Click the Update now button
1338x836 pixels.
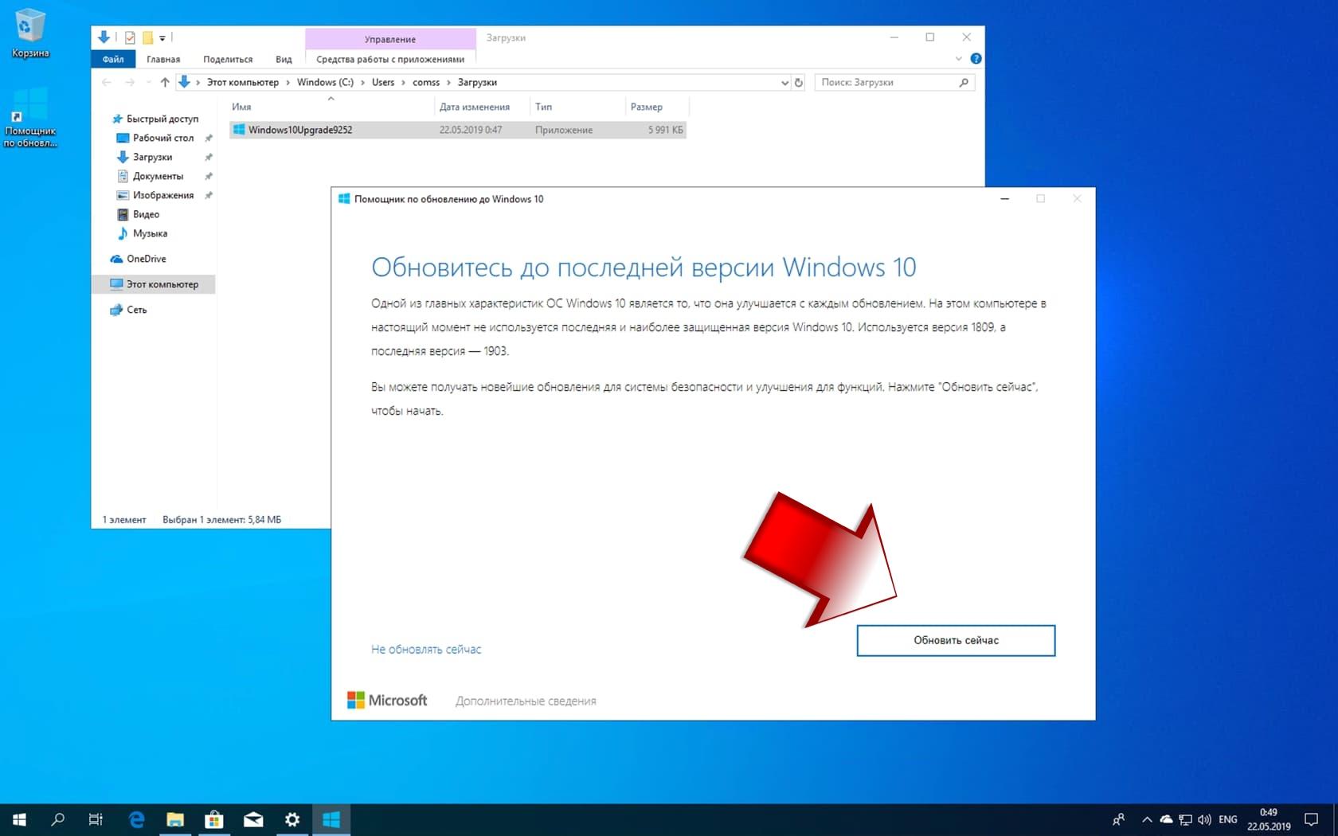pyautogui.click(x=955, y=640)
